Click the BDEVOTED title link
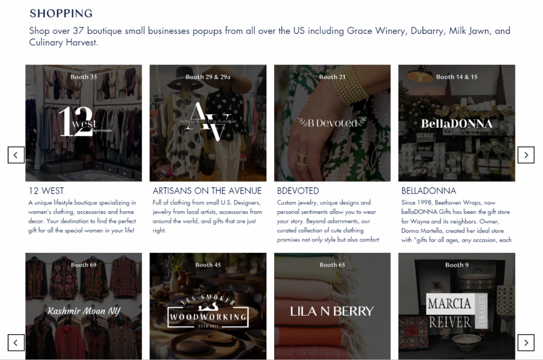Screen dimensions: 543x360 tap(298, 191)
